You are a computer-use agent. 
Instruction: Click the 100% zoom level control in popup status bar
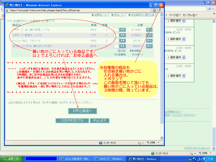click(x=153, y=143)
